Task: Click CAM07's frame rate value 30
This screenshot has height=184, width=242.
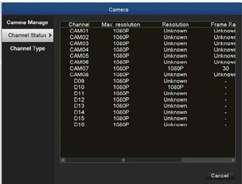Action: pos(226,68)
